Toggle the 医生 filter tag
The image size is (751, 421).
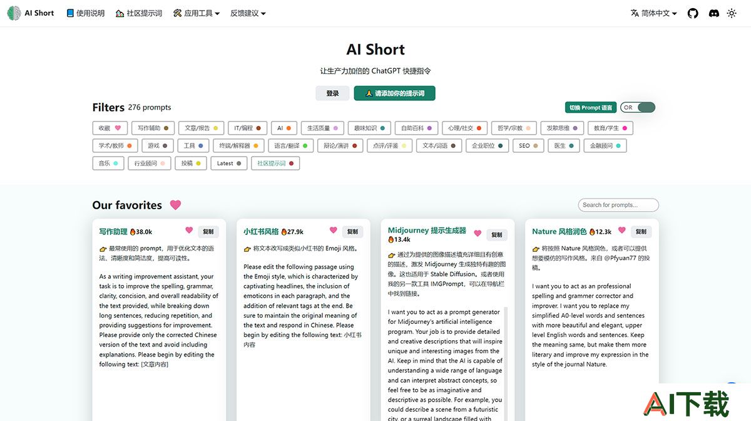(x=564, y=145)
